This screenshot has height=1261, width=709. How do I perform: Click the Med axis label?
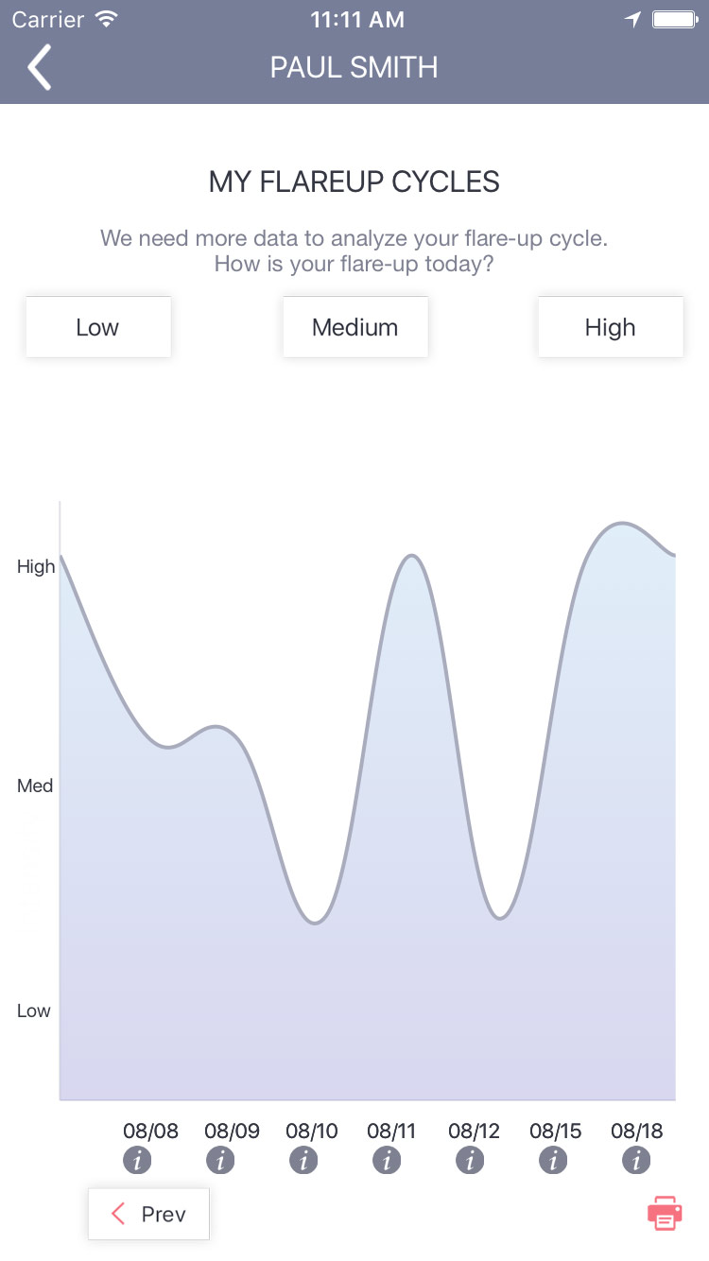pyautogui.click(x=35, y=786)
